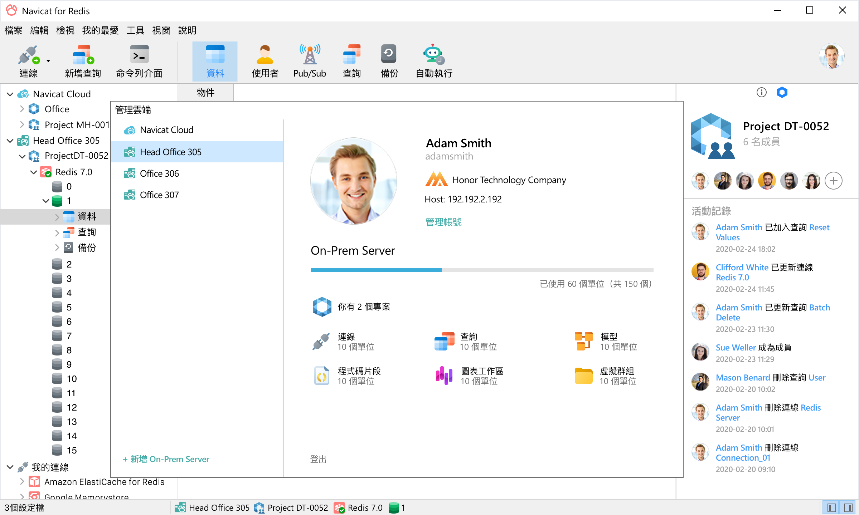Click the 查詢 toolbar icon
859x515 pixels.
(351, 60)
